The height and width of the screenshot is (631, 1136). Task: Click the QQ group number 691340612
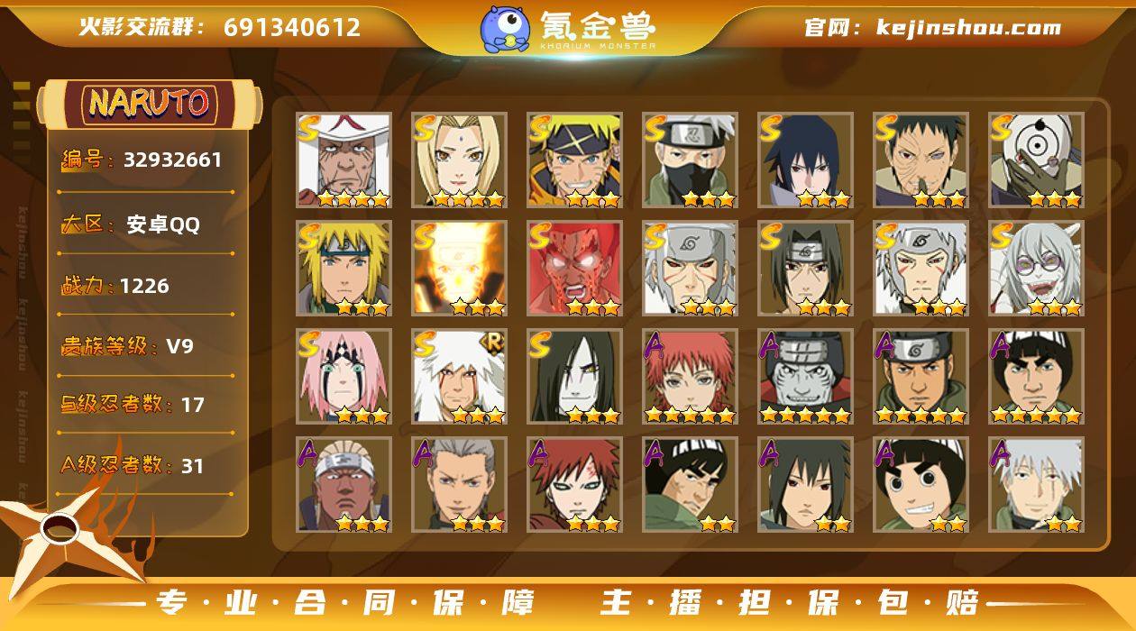[292, 27]
